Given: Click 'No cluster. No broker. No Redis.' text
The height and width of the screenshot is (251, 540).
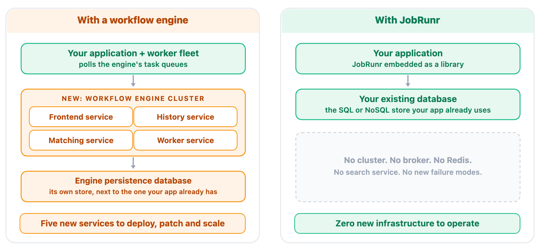Looking at the screenshot, I should pos(408,160).
